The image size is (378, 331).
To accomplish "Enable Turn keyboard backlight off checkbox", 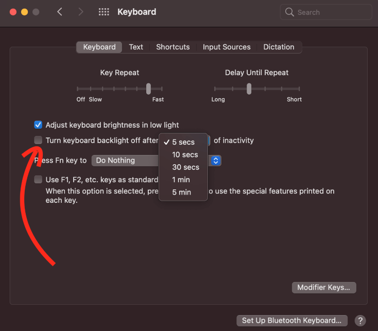I will (38, 140).
